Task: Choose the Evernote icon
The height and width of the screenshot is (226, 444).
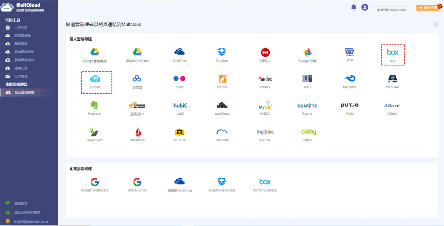Action: point(95,105)
